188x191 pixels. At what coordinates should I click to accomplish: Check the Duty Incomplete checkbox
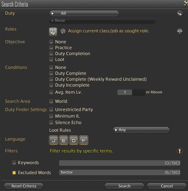pos(51,85)
